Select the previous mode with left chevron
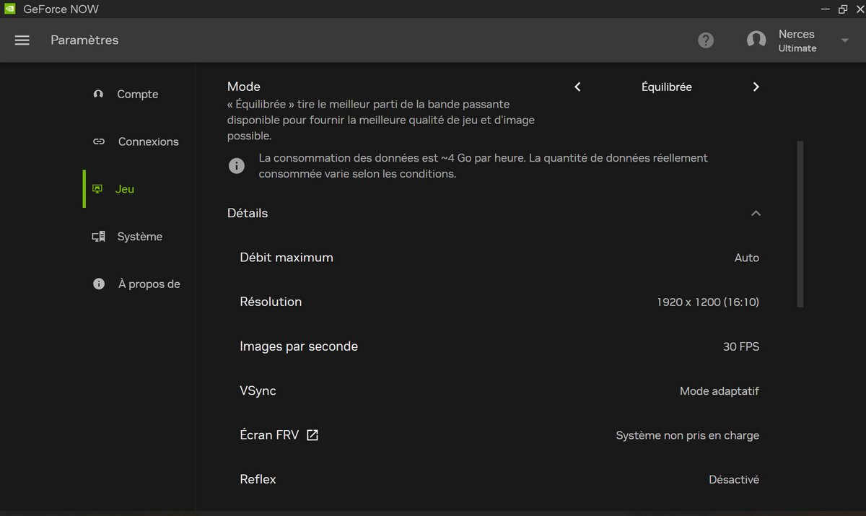 [577, 87]
